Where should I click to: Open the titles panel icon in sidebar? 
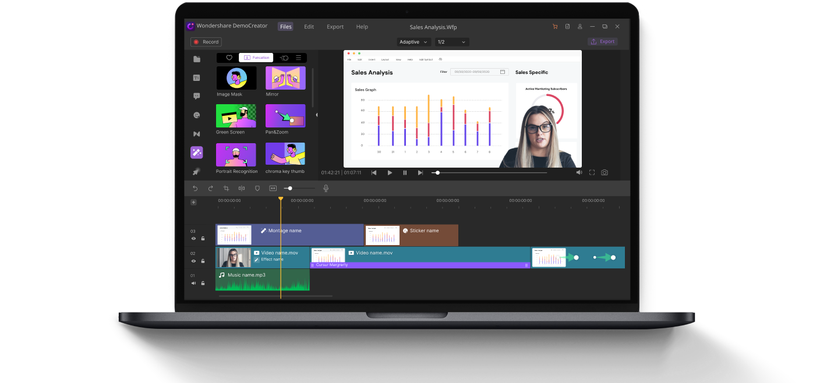pyautogui.click(x=197, y=77)
